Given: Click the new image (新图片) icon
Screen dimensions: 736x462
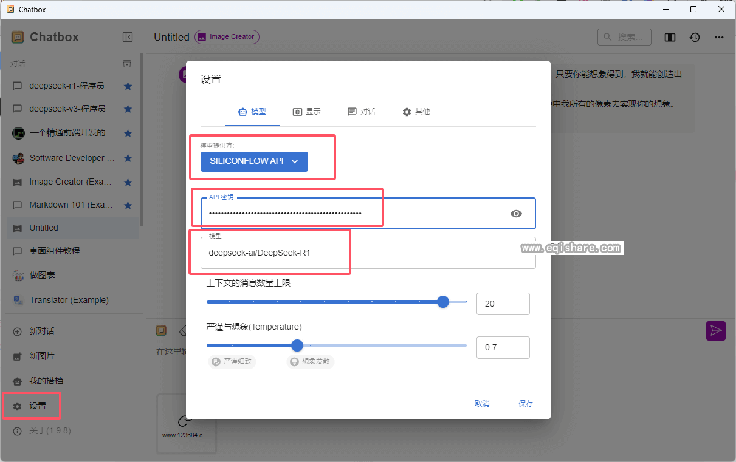Looking at the screenshot, I should [x=16, y=356].
